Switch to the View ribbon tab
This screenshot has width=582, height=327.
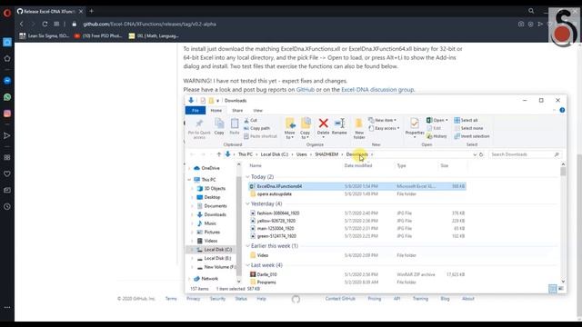coord(257,111)
